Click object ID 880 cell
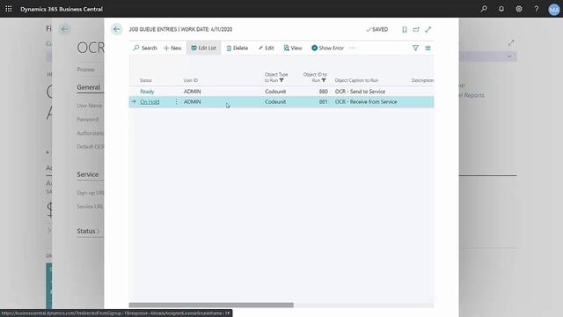 pyautogui.click(x=323, y=92)
